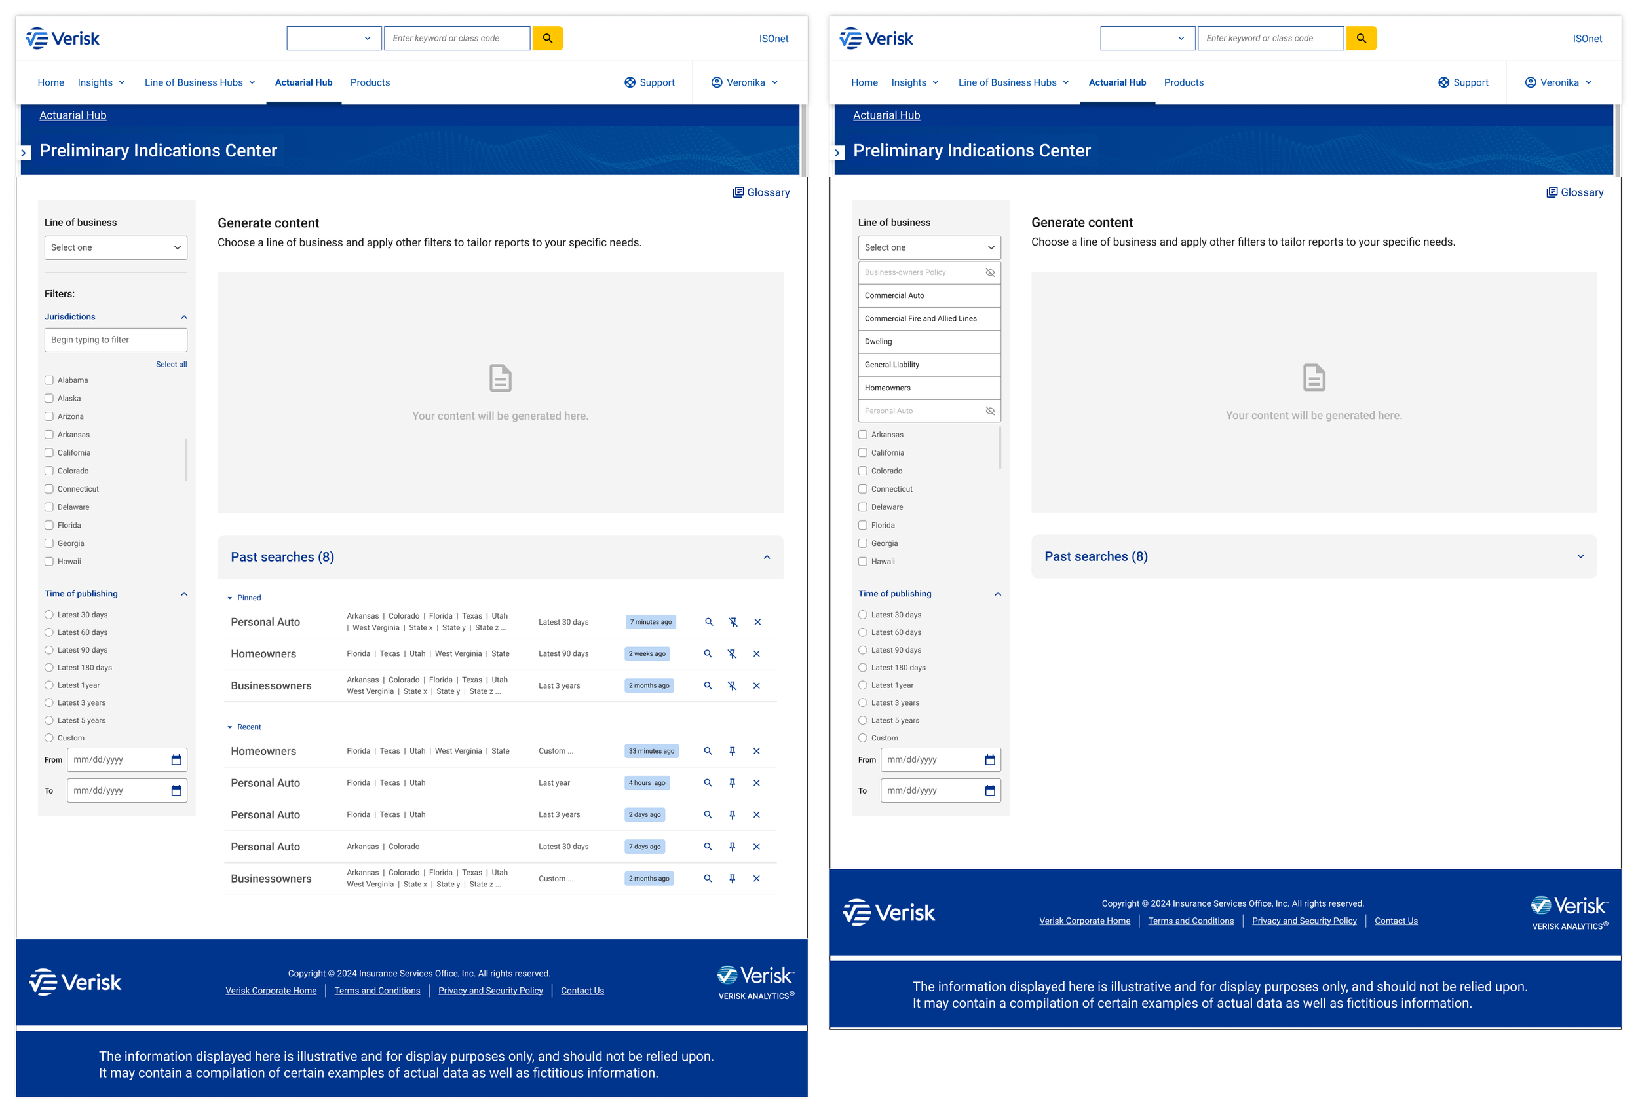The height and width of the screenshot is (1113, 1638).
Task: Pin the Personal Auto search from 2 days ago
Action: coord(733,815)
